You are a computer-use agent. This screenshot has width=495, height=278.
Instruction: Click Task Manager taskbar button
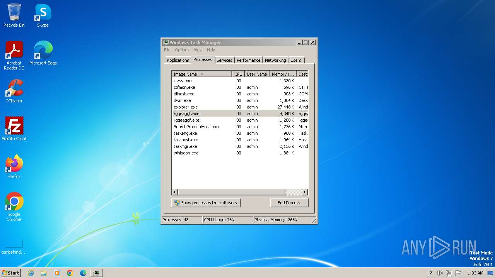point(96,273)
